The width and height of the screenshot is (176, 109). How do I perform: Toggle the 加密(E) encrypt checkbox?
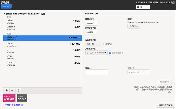pyautogui.click(x=104, y=44)
